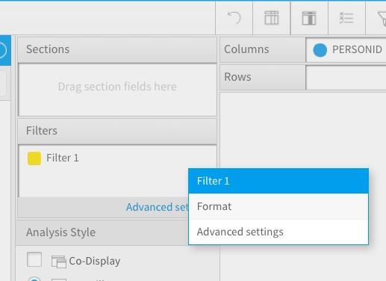This screenshot has height=281, width=386.
Task: Select the radio button below Co-Display
Action: 34,279
